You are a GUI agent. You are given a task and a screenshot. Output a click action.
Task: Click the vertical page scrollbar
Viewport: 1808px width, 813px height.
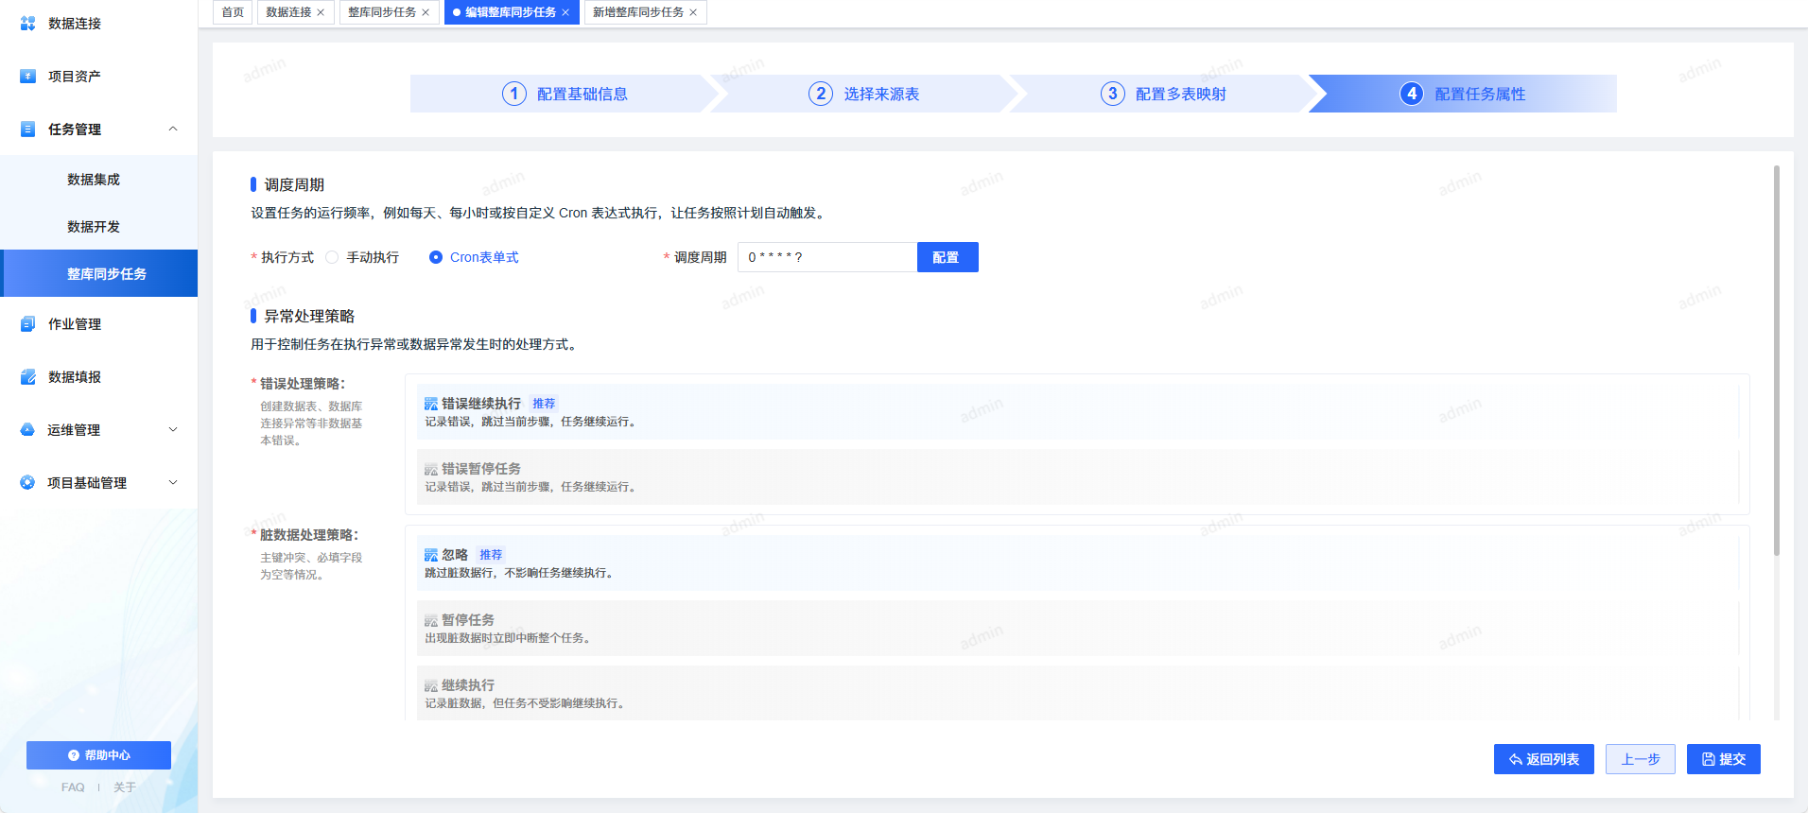[x=1777, y=360]
